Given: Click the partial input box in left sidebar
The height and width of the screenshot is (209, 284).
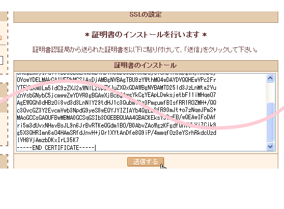Looking at the screenshot, I should pyautogui.click(x=2, y=60).
